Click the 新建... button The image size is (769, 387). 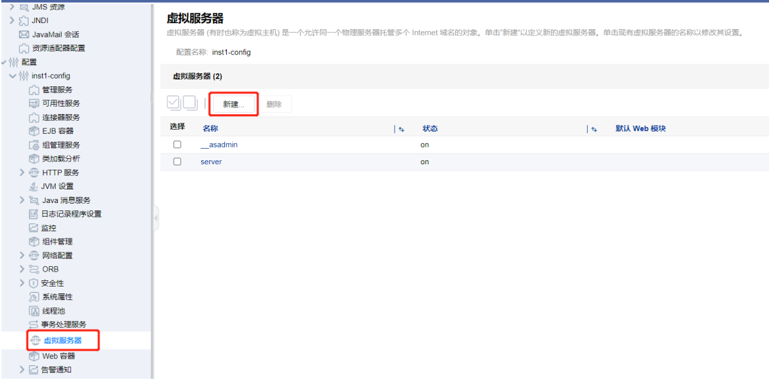coord(233,105)
